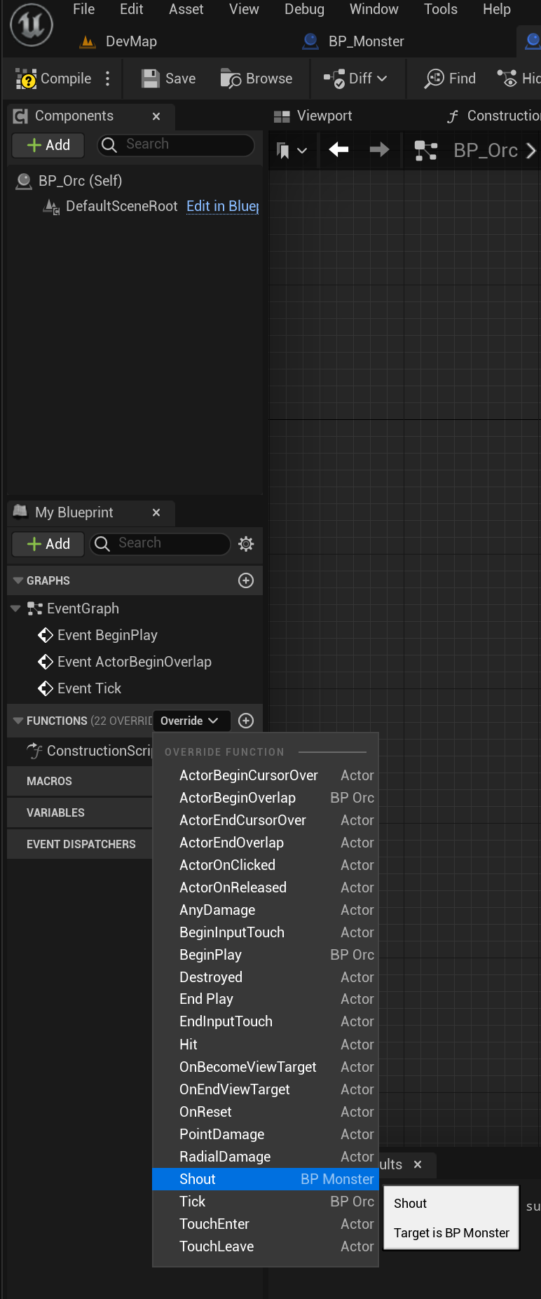Open the Help menu

click(497, 9)
